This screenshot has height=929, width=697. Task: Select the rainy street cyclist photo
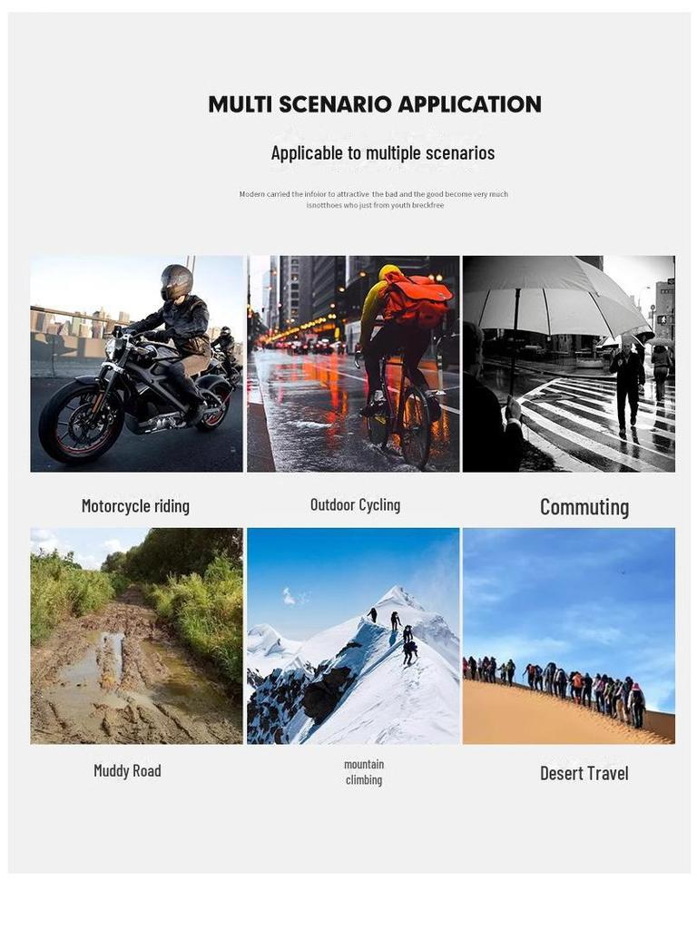click(353, 364)
